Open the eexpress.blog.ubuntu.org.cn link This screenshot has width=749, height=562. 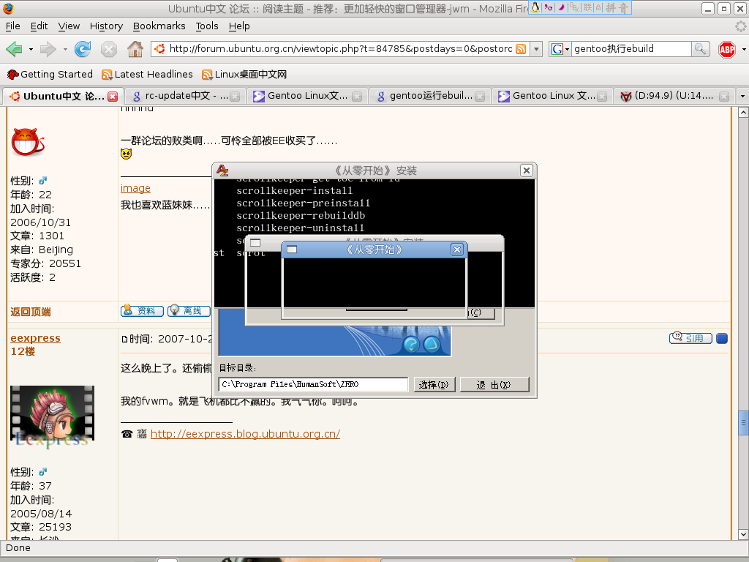pyautogui.click(x=245, y=434)
